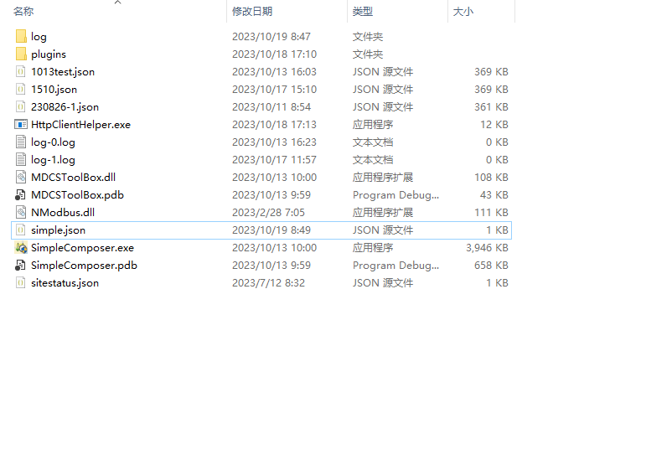
Task: Click the 1013test.json file icon
Action: 21,72
